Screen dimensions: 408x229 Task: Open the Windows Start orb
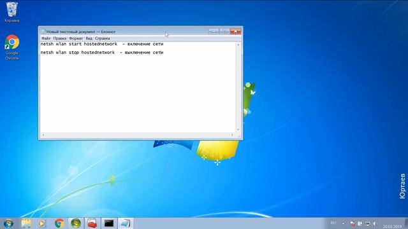[x=8, y=223]
